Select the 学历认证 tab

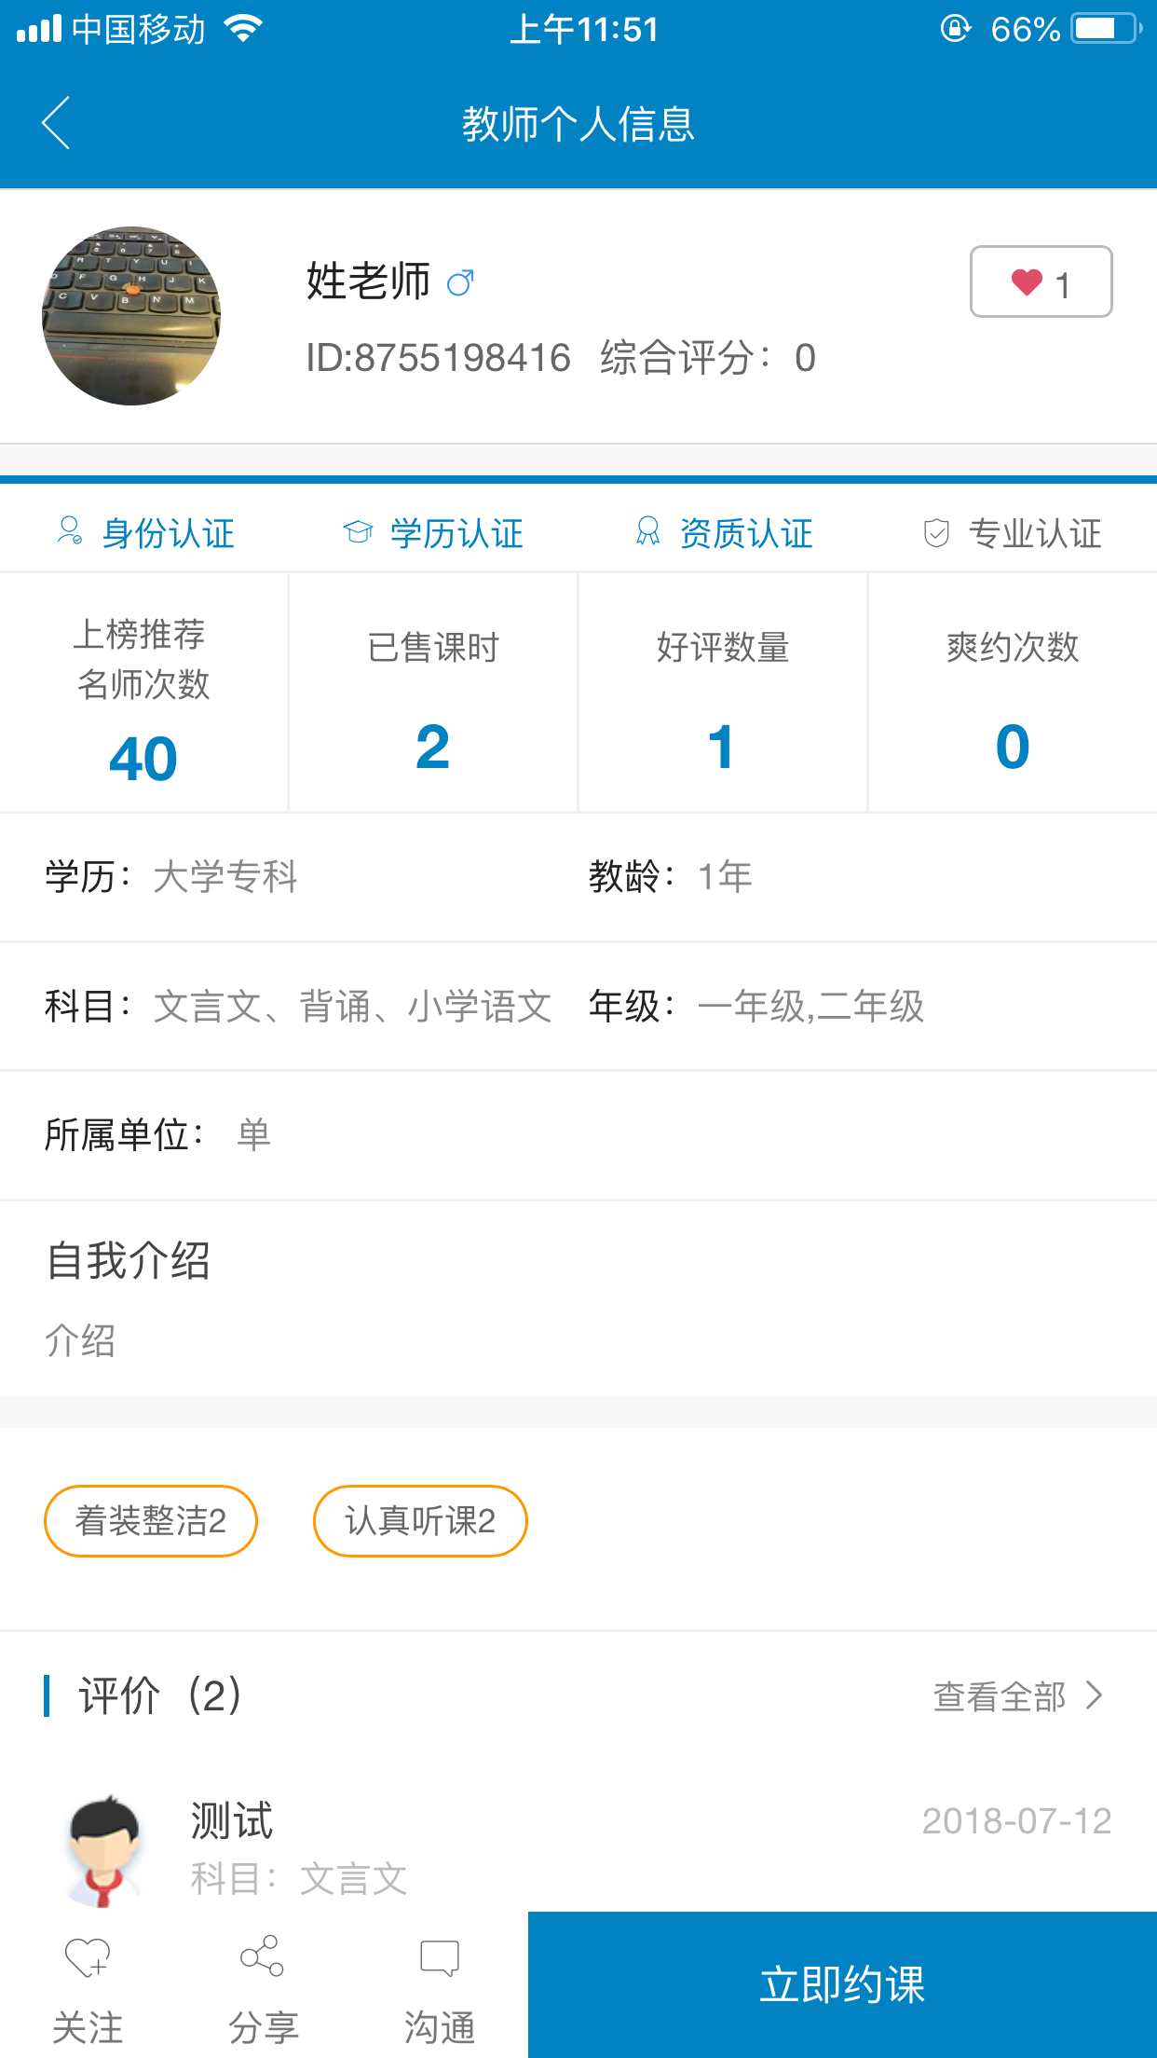(433, 533)
